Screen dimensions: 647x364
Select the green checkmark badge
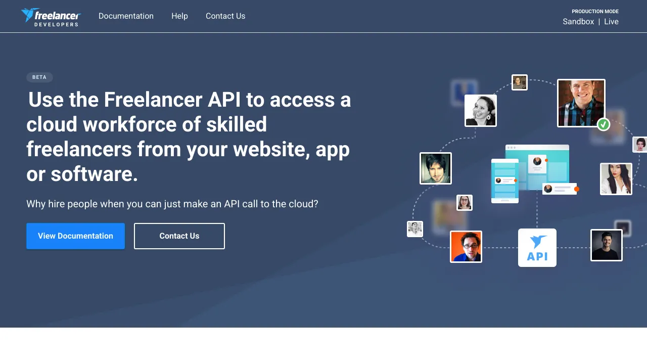point(604,124)
